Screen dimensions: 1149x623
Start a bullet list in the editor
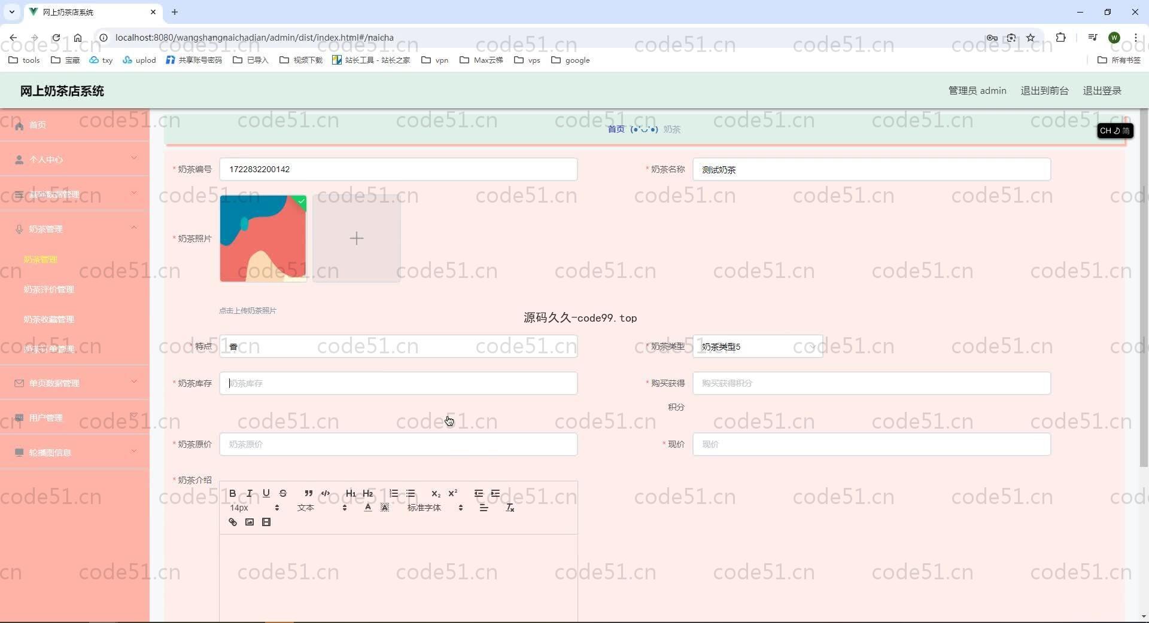pos(411,493)
